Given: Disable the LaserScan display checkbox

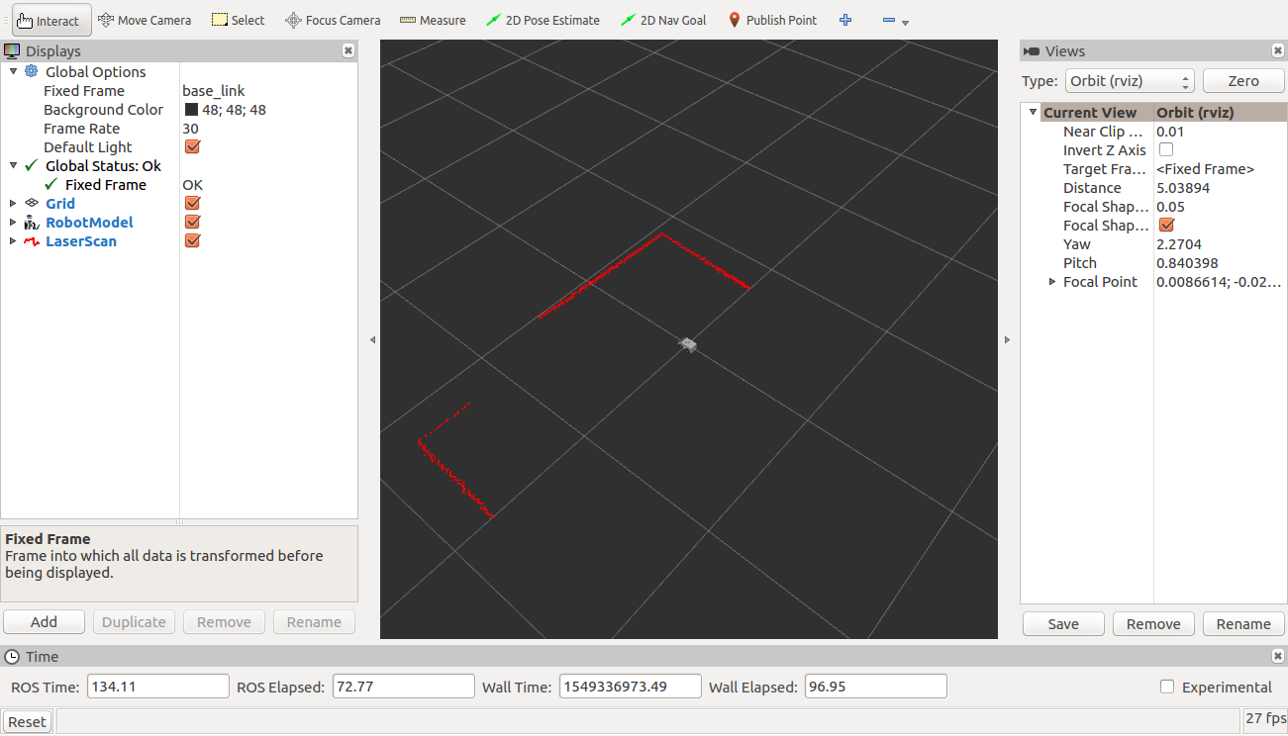Looking at the screenshot, I should tap(193, 240).
